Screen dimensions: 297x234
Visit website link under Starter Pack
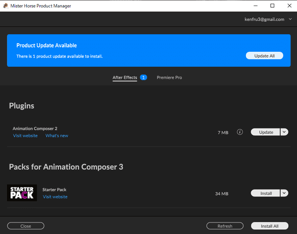coord(55,197)
